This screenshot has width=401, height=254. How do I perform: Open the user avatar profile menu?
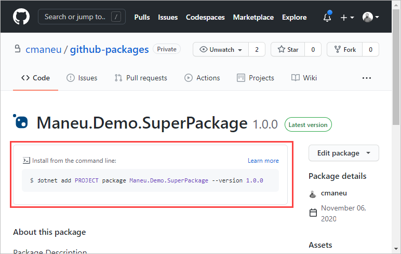click(370, 17)
